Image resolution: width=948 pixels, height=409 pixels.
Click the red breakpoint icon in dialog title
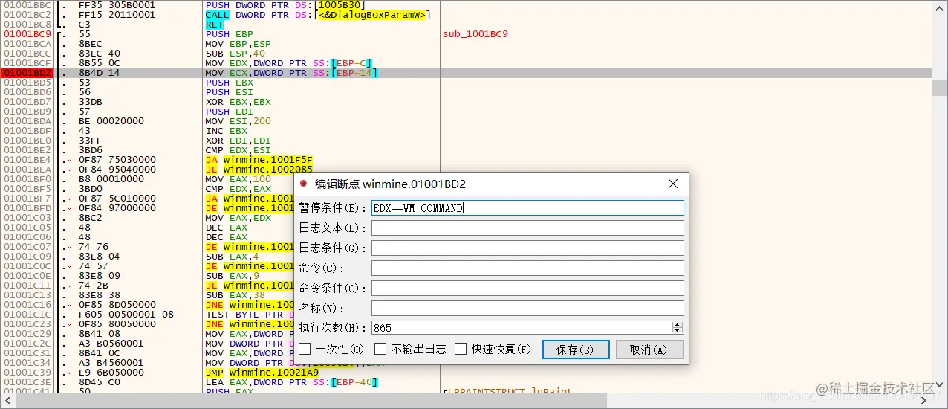pos(303,184)
